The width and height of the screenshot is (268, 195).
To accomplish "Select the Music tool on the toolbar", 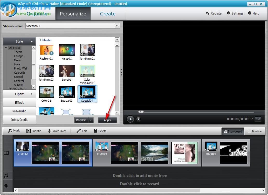I will coord(13,131).
